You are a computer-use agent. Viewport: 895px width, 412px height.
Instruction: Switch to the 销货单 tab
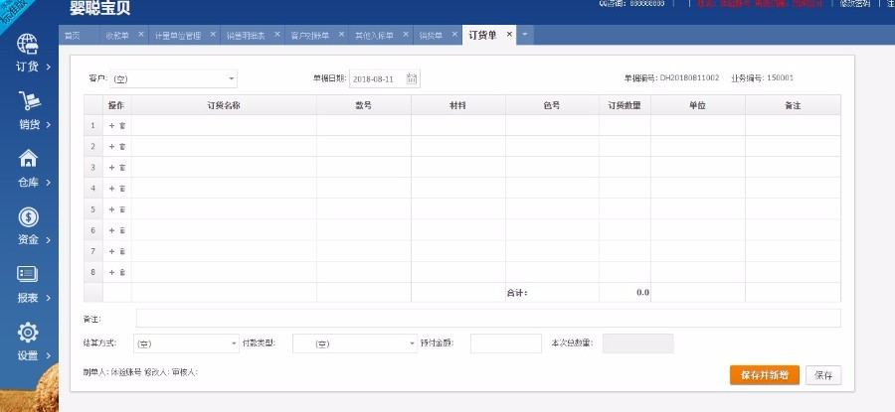431,36
